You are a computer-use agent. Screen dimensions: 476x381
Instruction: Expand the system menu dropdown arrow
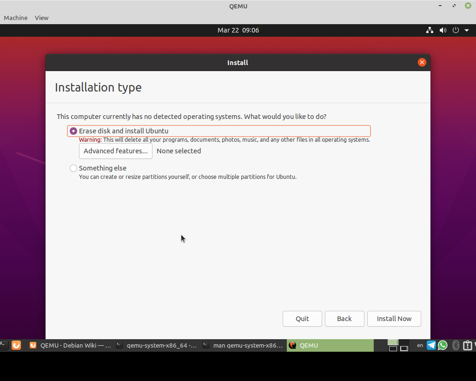tap(467, 30)
